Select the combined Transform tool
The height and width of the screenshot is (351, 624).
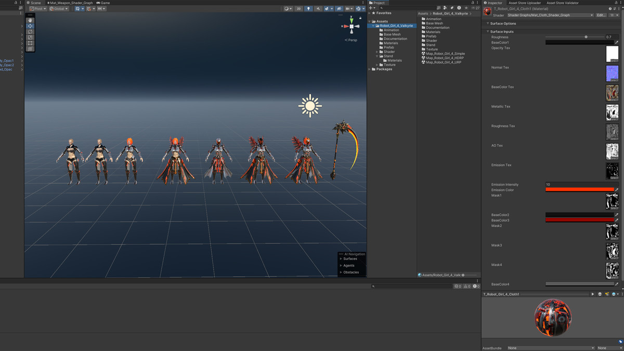(x=30, y=49)
